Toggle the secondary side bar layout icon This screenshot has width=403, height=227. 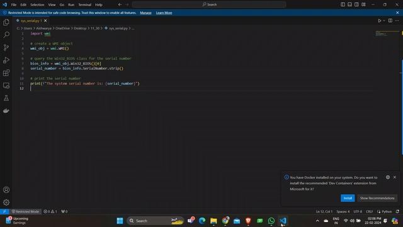coord(357,4)
